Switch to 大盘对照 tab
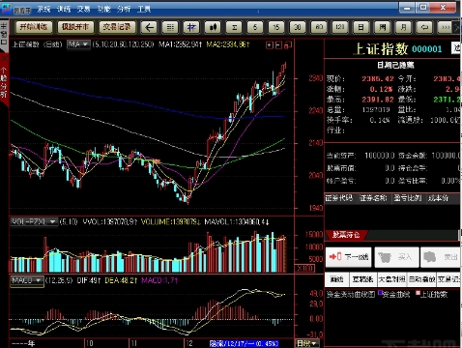The height and width of the screenshot is (348, 462). [391, 279]
